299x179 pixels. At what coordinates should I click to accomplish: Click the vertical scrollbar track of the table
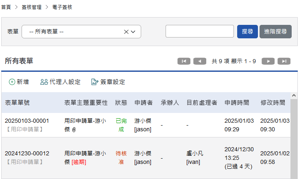294,139
